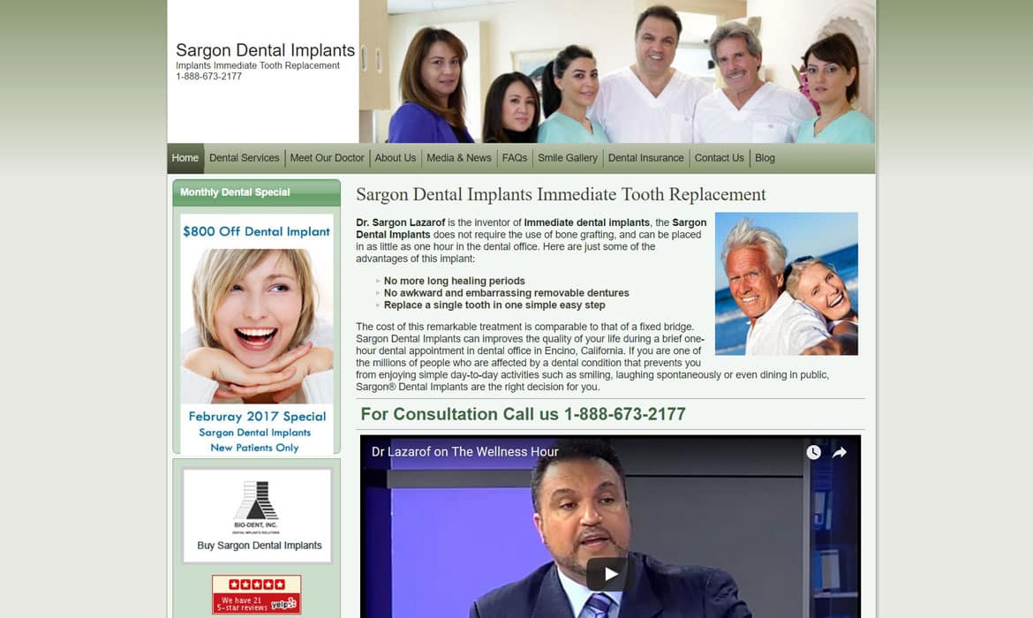Click the Monthly Dental Special heading
The height and width of the screenshot is (618, 1033).
coord(235,192)
